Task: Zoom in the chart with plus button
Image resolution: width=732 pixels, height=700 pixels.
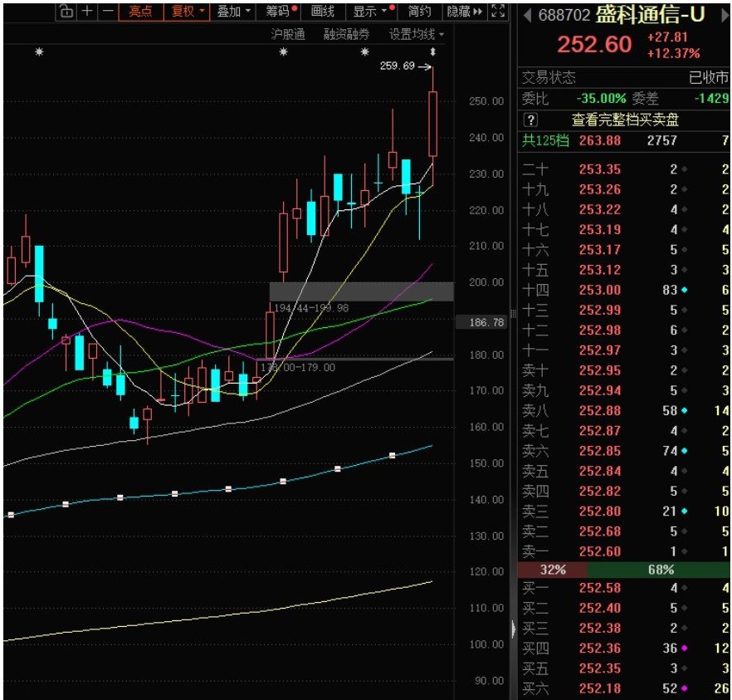Action: (87, 11)
